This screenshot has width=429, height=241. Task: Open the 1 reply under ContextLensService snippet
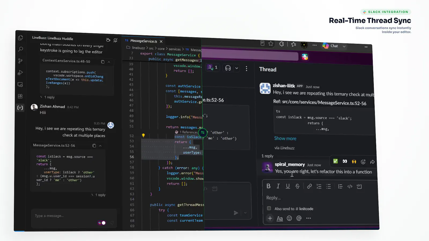click(x=49, y=97)
